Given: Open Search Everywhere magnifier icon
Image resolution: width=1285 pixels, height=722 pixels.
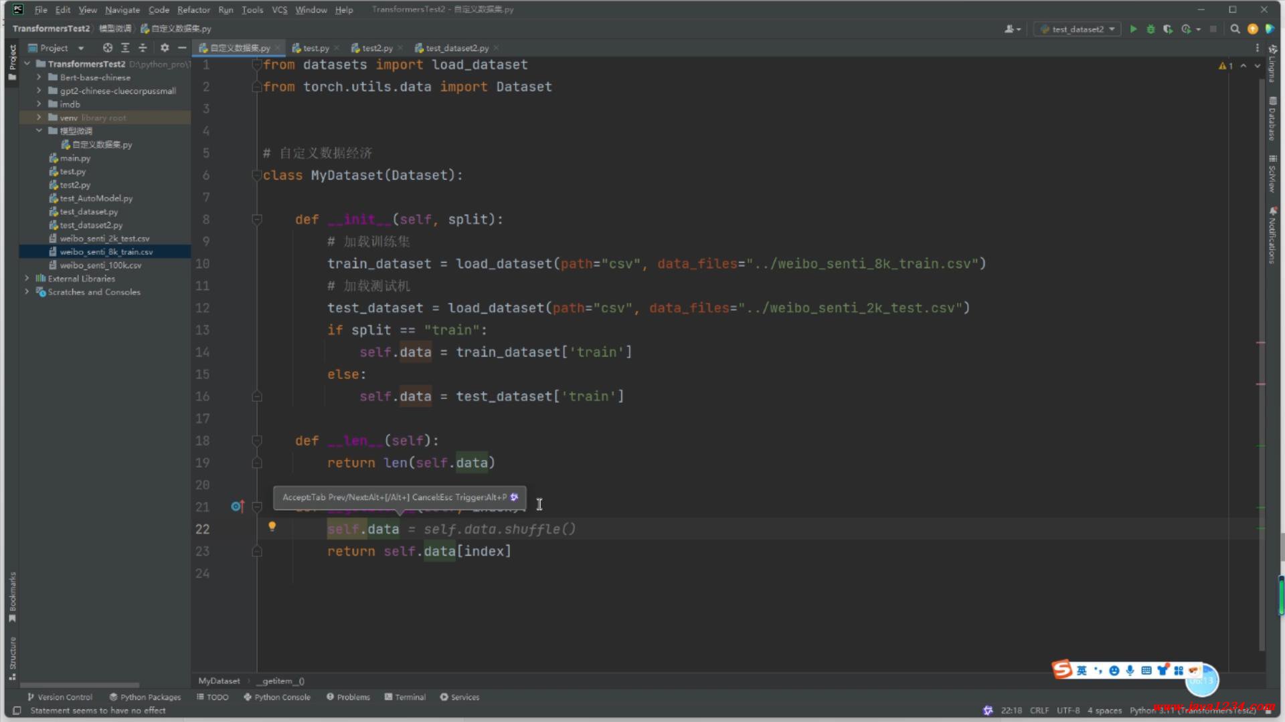Looking at the screenshot, I should 1235,29.
